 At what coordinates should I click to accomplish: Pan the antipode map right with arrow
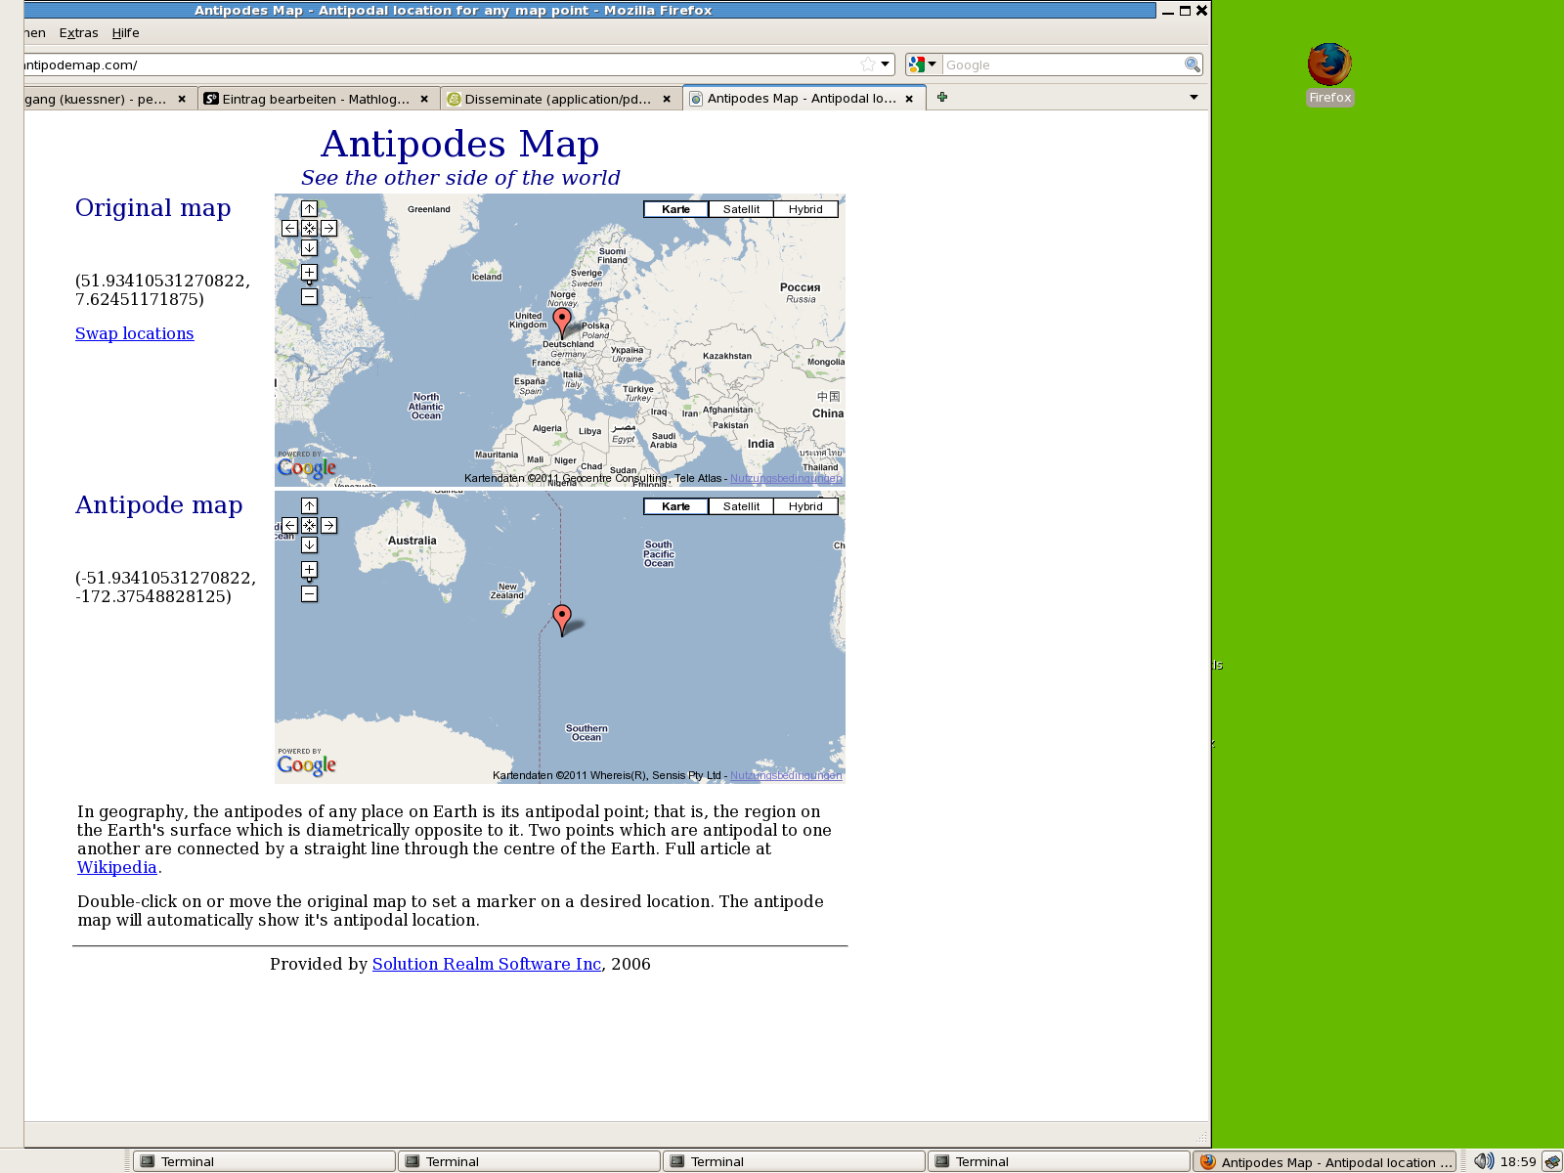329,525
